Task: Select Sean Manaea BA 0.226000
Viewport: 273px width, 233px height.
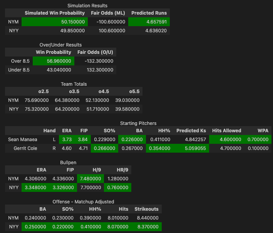Action: coord(132,140)
